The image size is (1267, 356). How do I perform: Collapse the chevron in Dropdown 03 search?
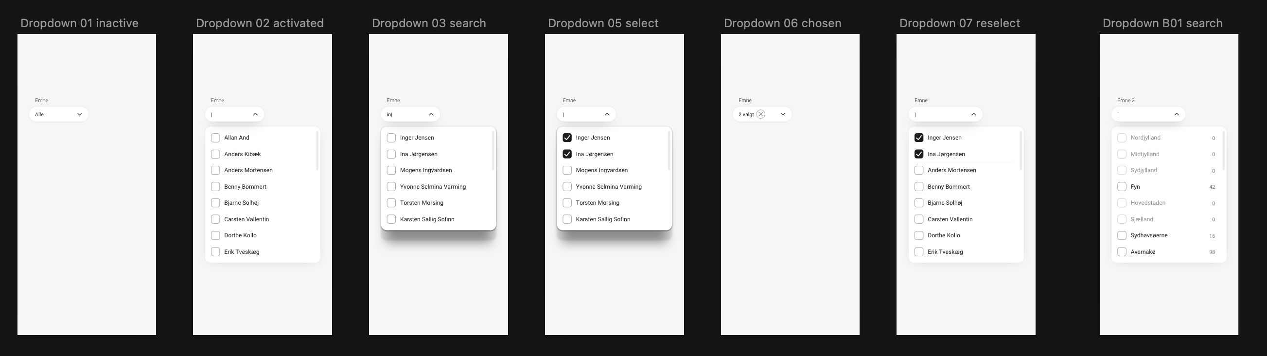click(x=431, y=114)
